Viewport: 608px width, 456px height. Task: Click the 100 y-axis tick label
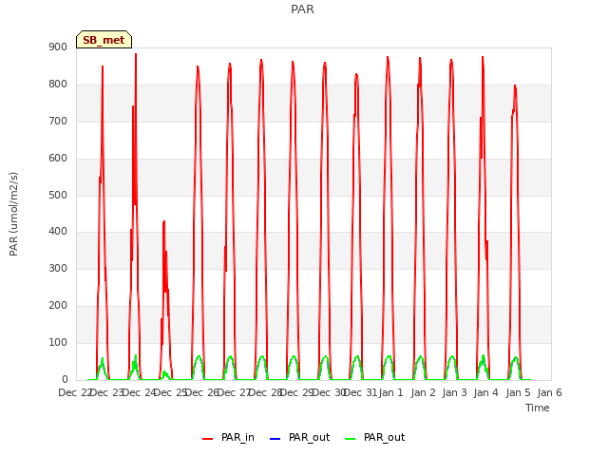pyautogui.click(x=58, y=342)
